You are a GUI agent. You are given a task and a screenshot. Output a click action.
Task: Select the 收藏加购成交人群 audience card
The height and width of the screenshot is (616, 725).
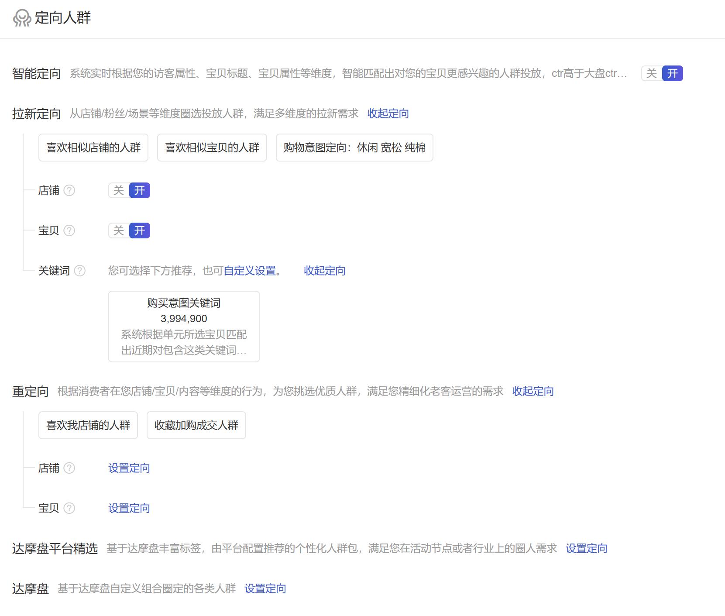pyautogui.click(x=196, y=425)
